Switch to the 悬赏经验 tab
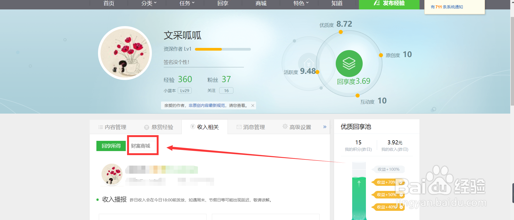Viewport: 514px width, 220px height. 159,127
